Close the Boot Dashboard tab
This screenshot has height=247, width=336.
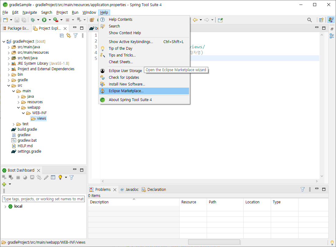39,170
